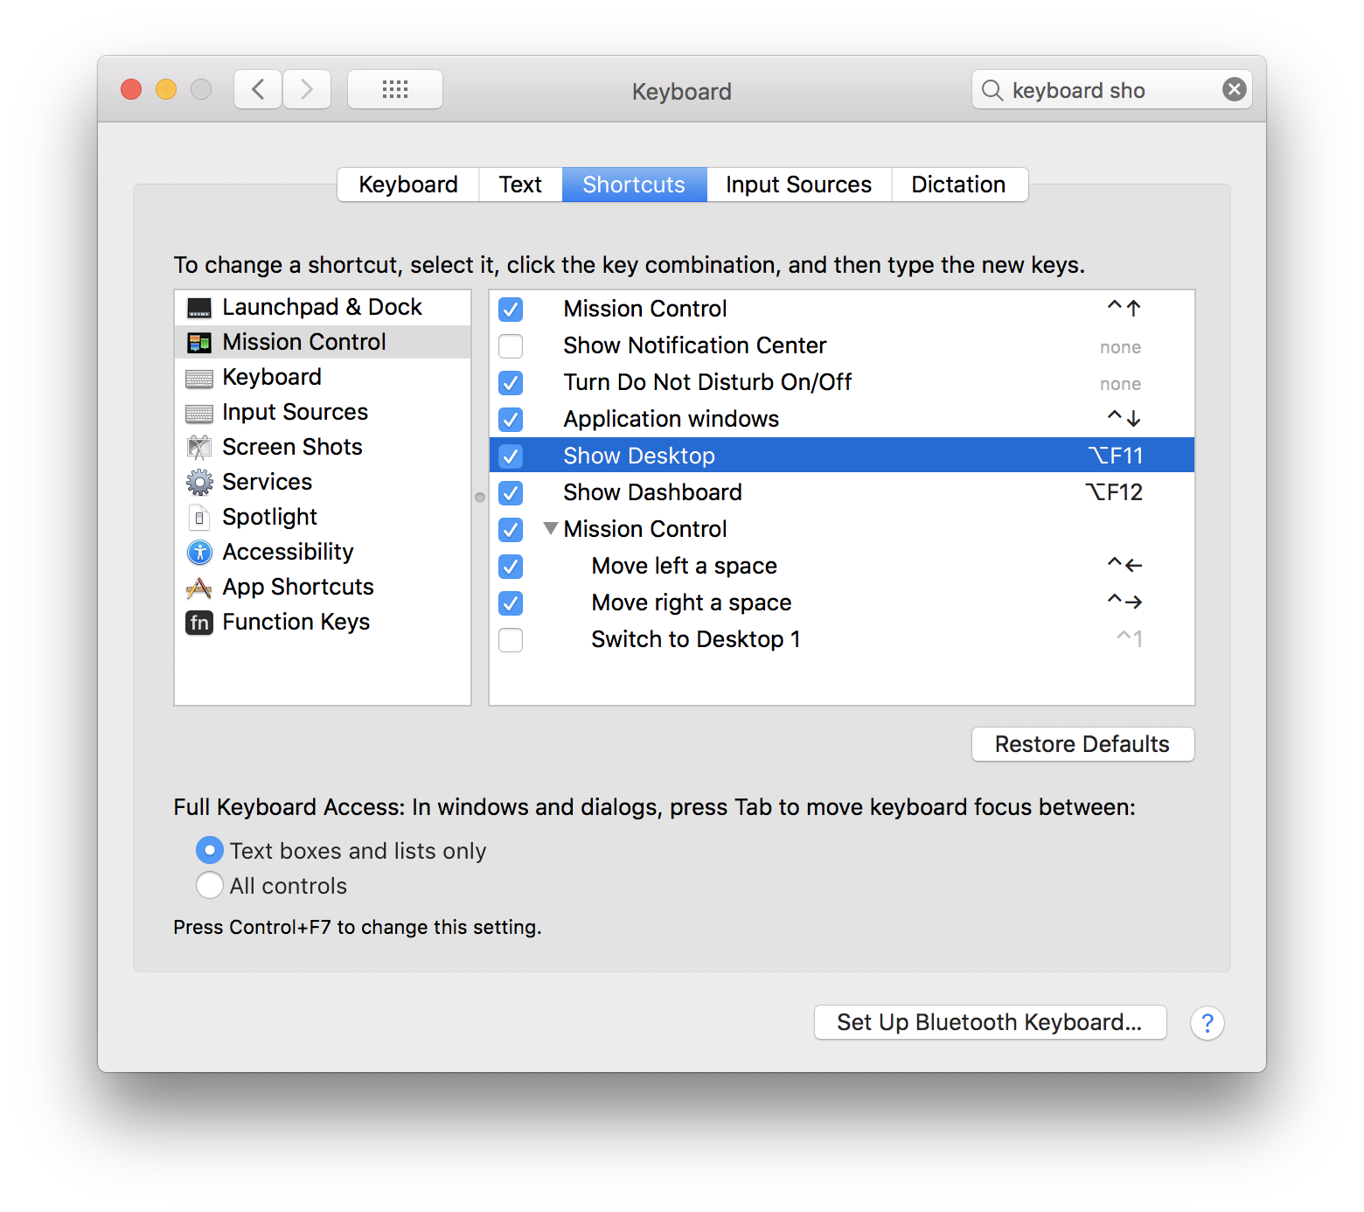
Task: Select Accessibility category label
Action: [x=288, y=552]
